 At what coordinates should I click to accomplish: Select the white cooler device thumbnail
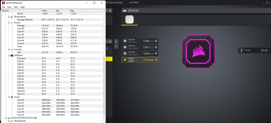[129, 19]
